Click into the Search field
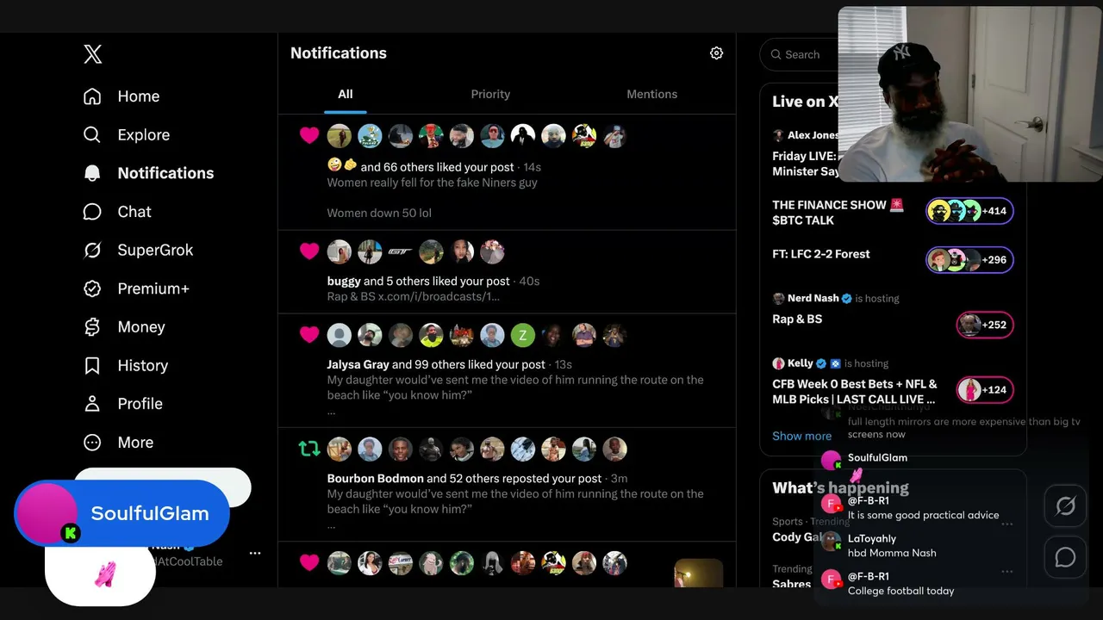The width and height of the screenshot is (1103, 620). pos(801,54)
